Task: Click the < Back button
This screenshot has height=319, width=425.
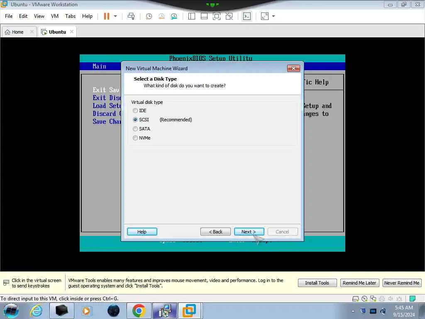Action: (x=215, y=232)
